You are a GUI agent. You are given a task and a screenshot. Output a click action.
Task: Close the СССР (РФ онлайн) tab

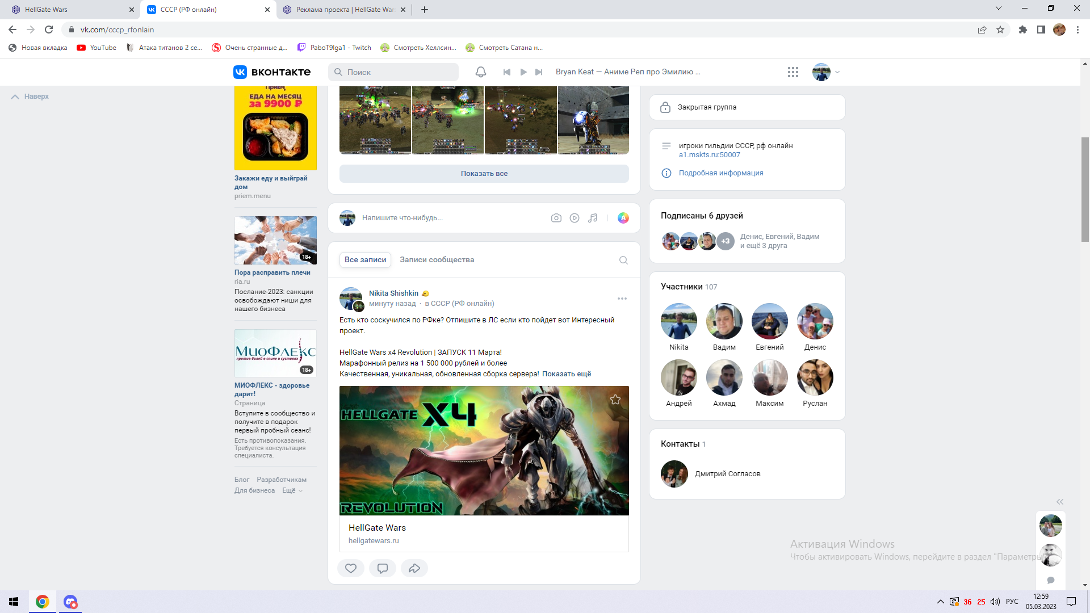[x=267, y=10]
